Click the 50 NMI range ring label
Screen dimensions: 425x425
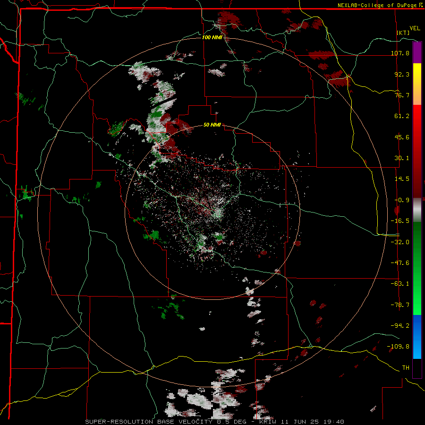tap(212, 125)
